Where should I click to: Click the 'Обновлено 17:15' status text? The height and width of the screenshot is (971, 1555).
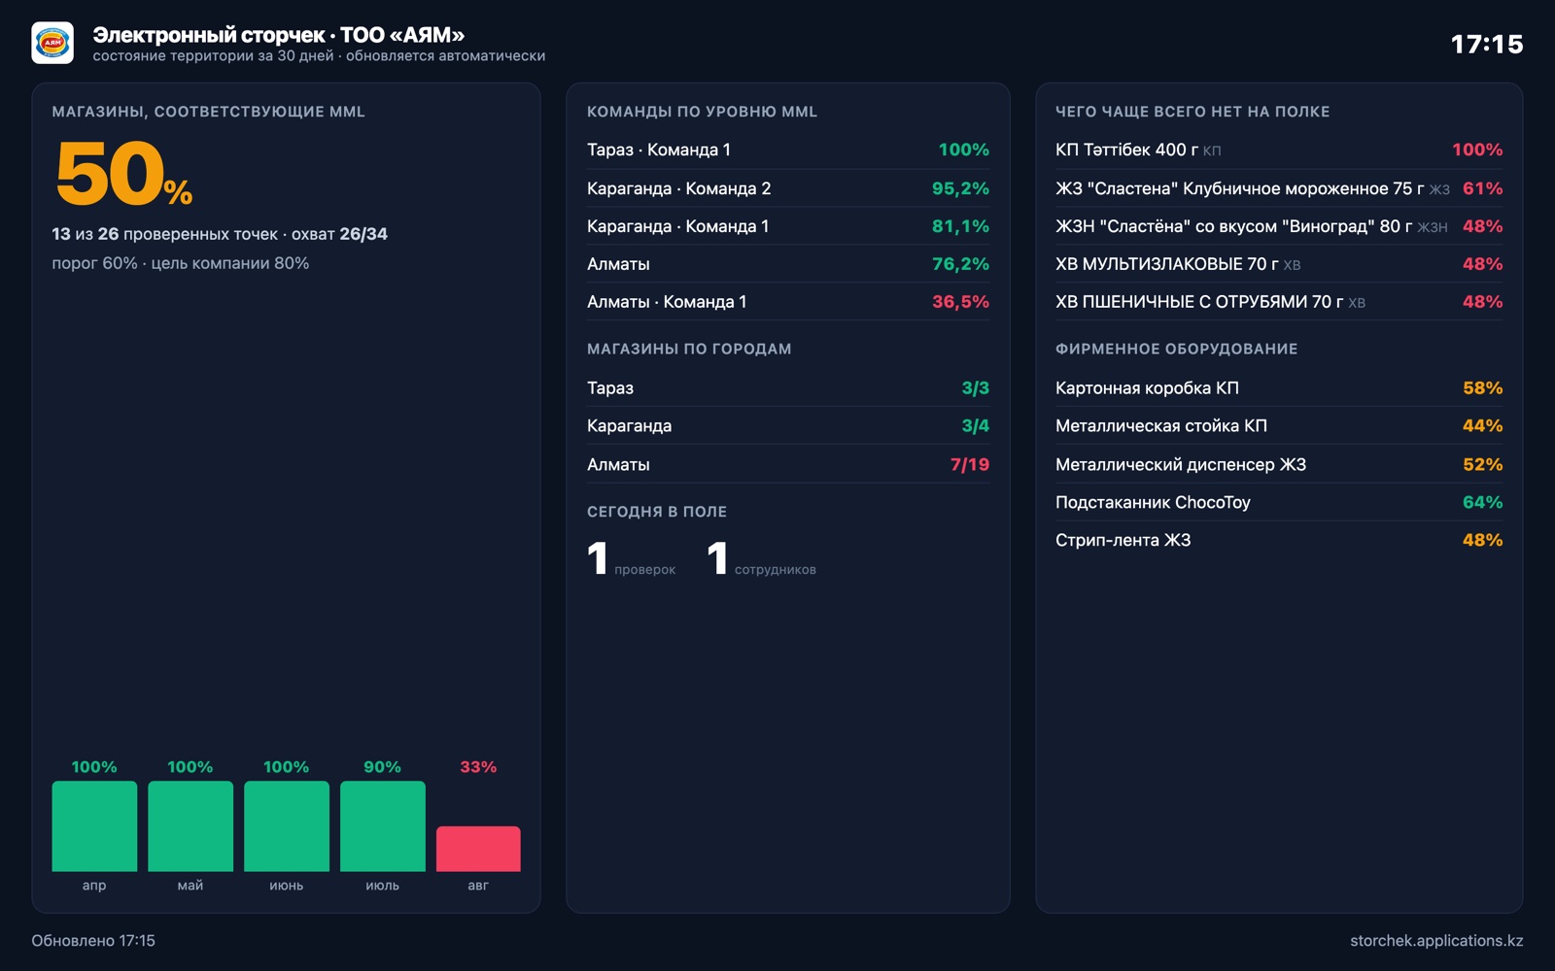click(x=93, y=940)
